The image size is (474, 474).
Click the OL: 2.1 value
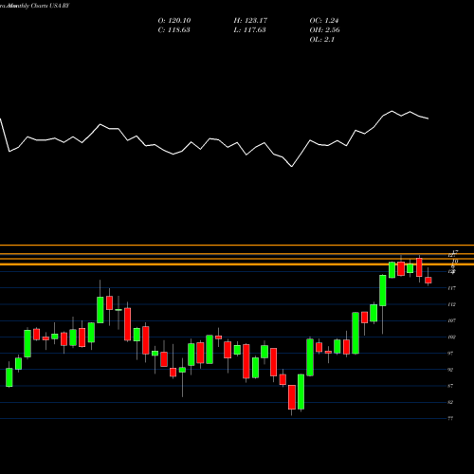pos(321,40)
